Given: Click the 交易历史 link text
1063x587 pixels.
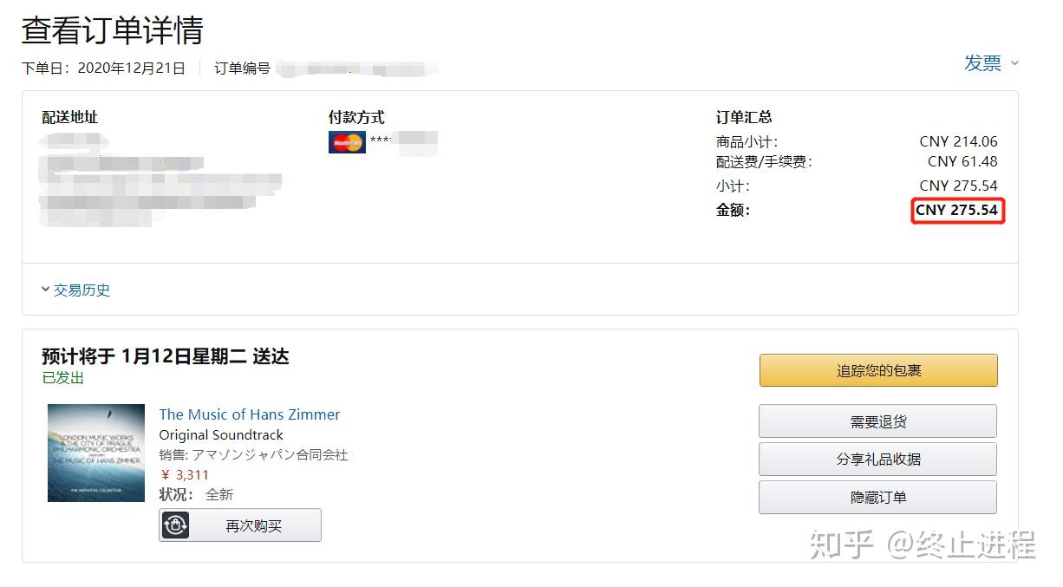Looking at the screenshot, I should tap(82, 290).
